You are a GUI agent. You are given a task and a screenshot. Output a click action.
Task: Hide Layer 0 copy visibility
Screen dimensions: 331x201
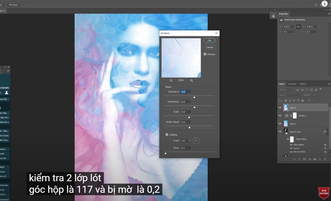280,132
